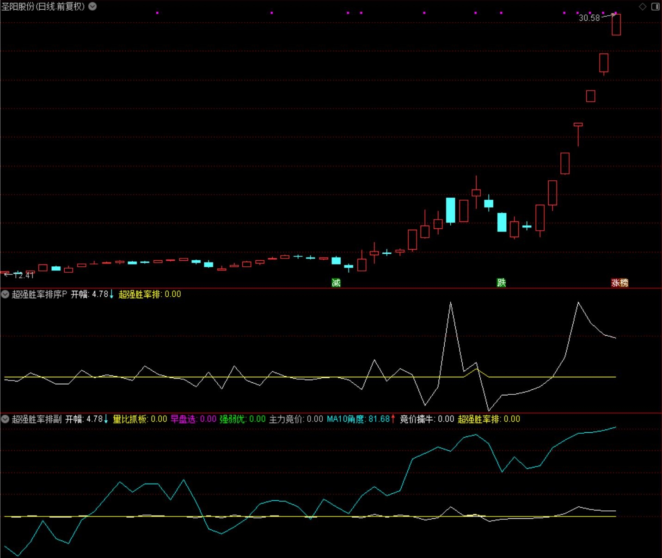Click the 圣阳股份(日线,前复权) title
This screenshot has height=558, width=662.
click(43, 6)
